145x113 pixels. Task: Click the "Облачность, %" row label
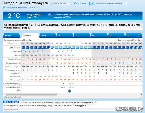(x=15, y=48)
